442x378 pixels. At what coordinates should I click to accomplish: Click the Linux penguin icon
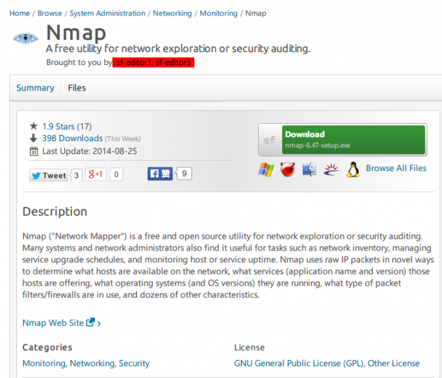[353, 170]
